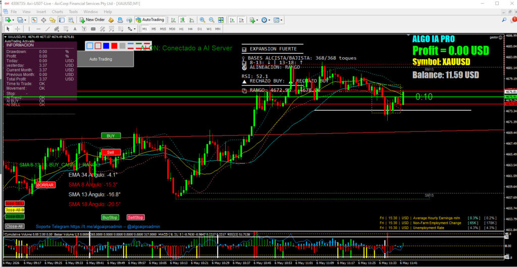Select the Fibonacci Retracement tool
This screenshot has width=517, height=267.
point(66,29)
